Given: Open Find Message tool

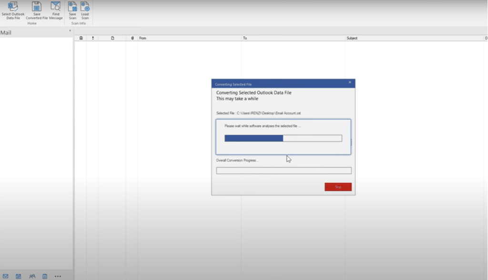Looking at the screenshot, I should coord(56,7).
